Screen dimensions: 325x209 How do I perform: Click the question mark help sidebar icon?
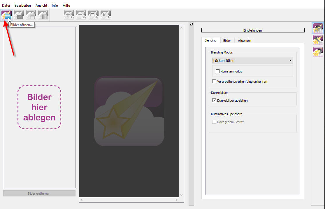pyautogui.click(x=318, y=52)
